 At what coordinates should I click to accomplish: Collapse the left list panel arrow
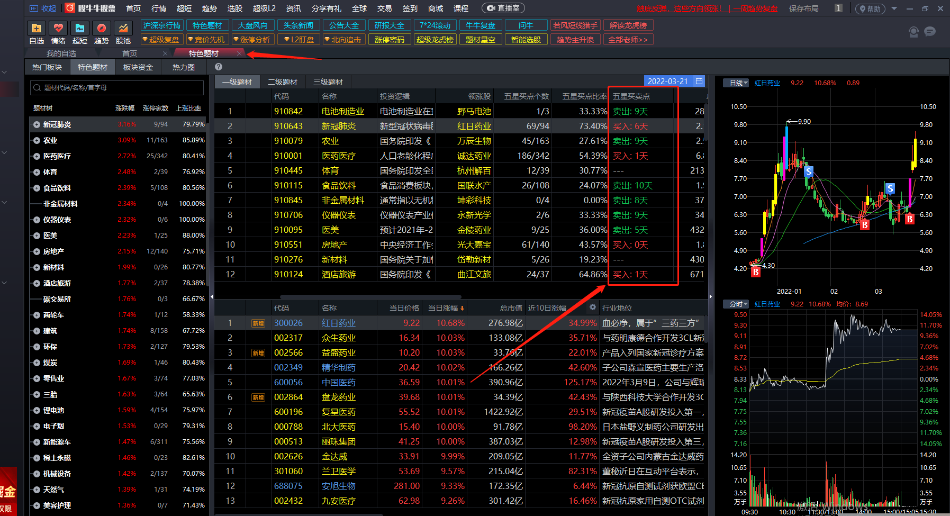[212, 296]
